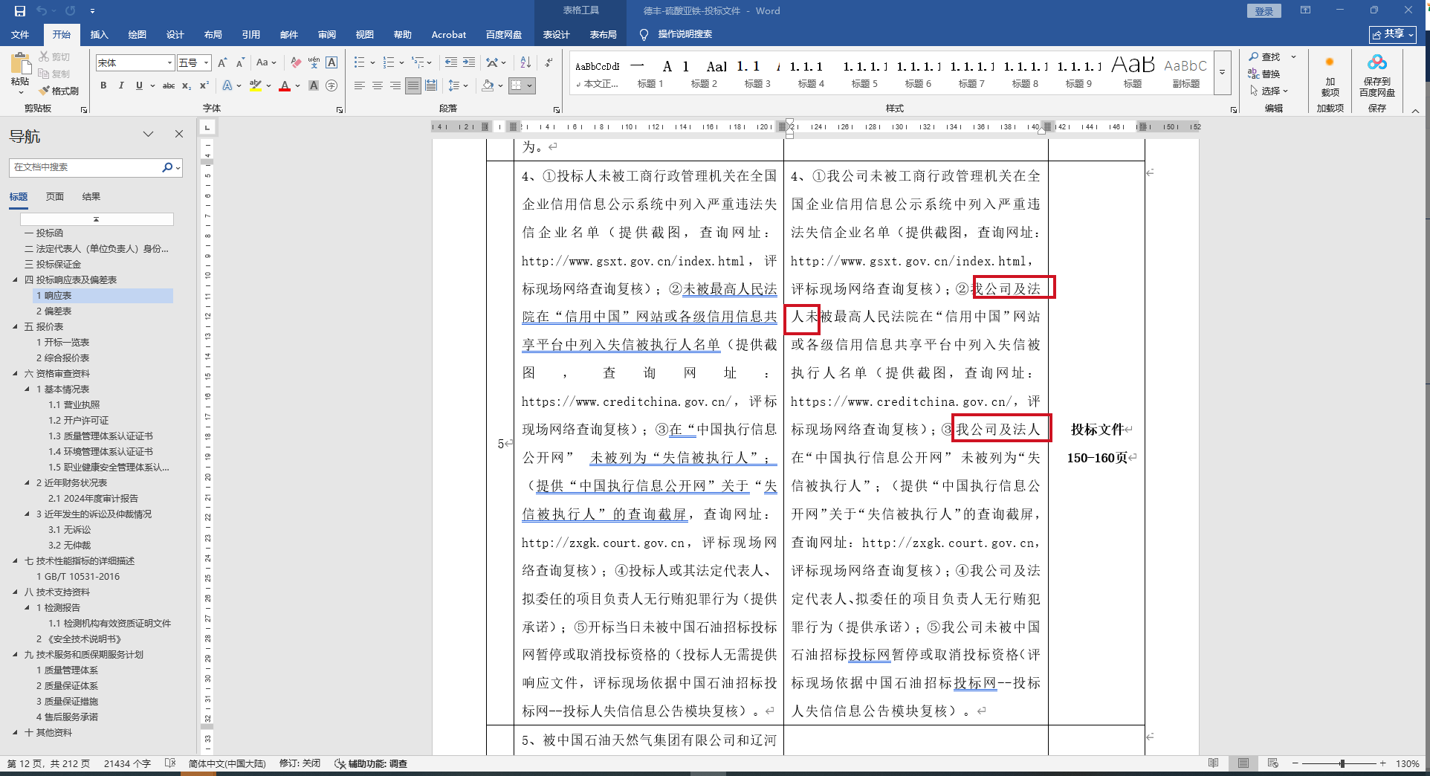Toggle track changes via 修订: 关闭

coord(300,763)
